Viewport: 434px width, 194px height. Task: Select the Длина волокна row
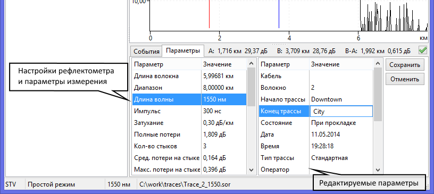pos(189,76)
